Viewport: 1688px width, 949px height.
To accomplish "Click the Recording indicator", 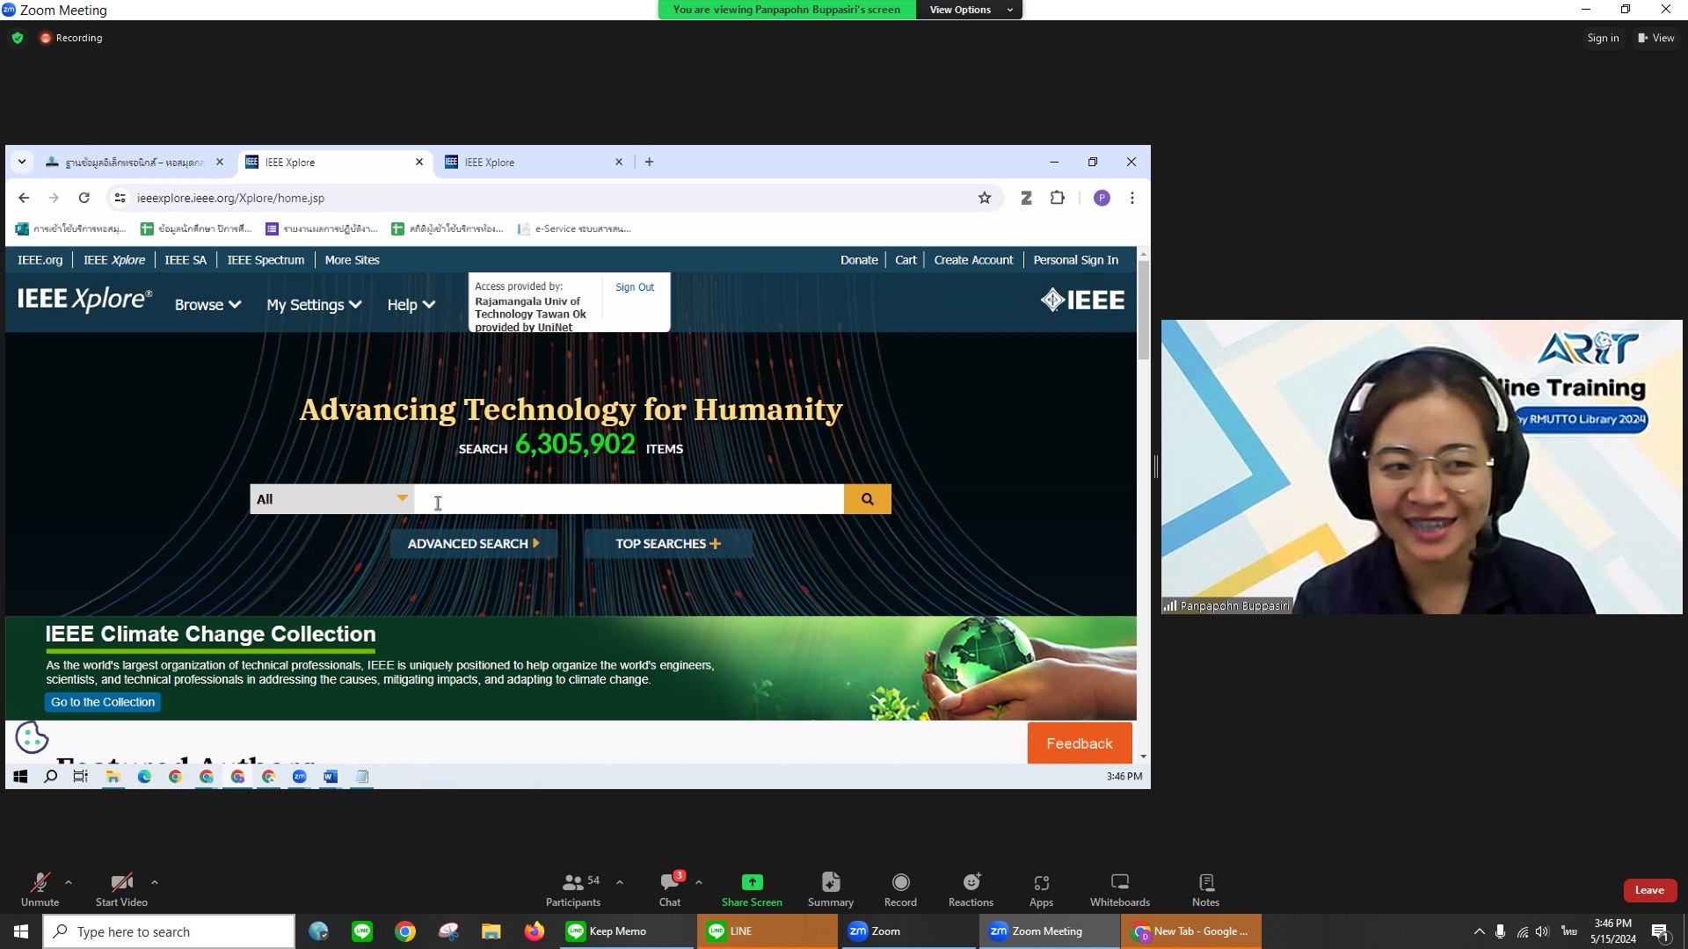I will pos(71,38).
